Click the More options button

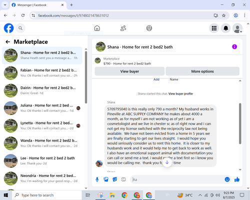point(202,71)
